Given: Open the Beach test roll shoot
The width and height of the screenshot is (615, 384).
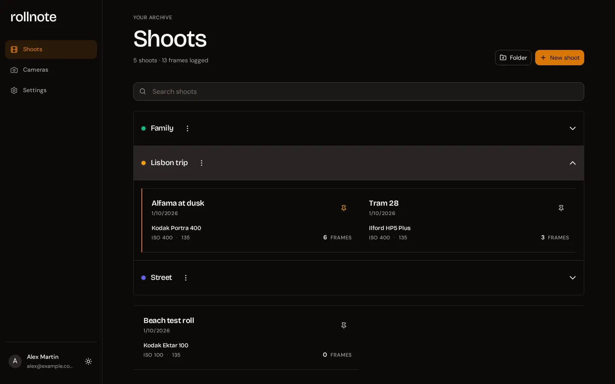Looking at the screenshot, I should pos(246,337).
